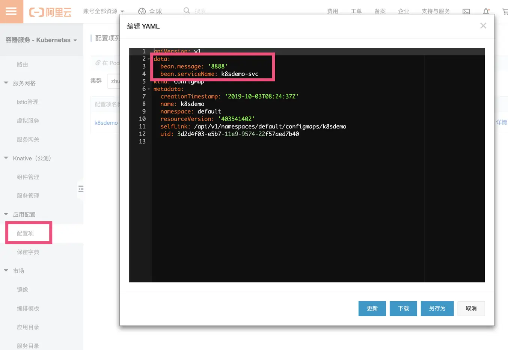Open 工单 in top navigation

point(356,11)
